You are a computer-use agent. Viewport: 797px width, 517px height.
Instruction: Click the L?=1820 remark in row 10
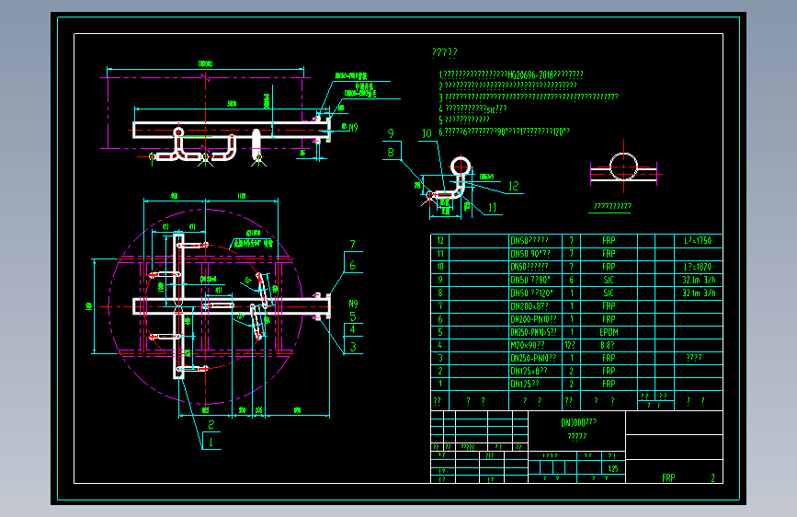[x=698, y=267]
